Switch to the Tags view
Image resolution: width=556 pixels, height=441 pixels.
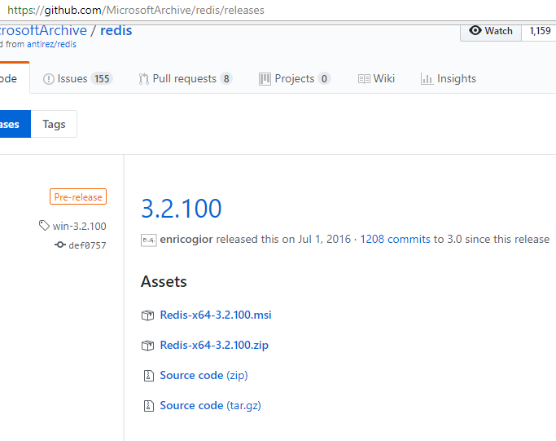[x=54, y=124]
